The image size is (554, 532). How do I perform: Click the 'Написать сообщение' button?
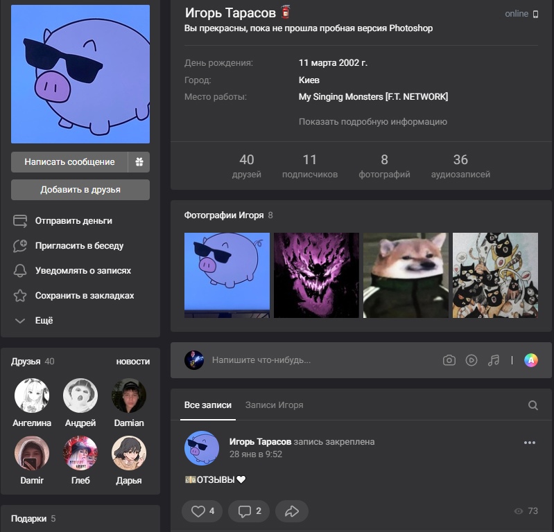pyautogui.click(x=69, y=162)
